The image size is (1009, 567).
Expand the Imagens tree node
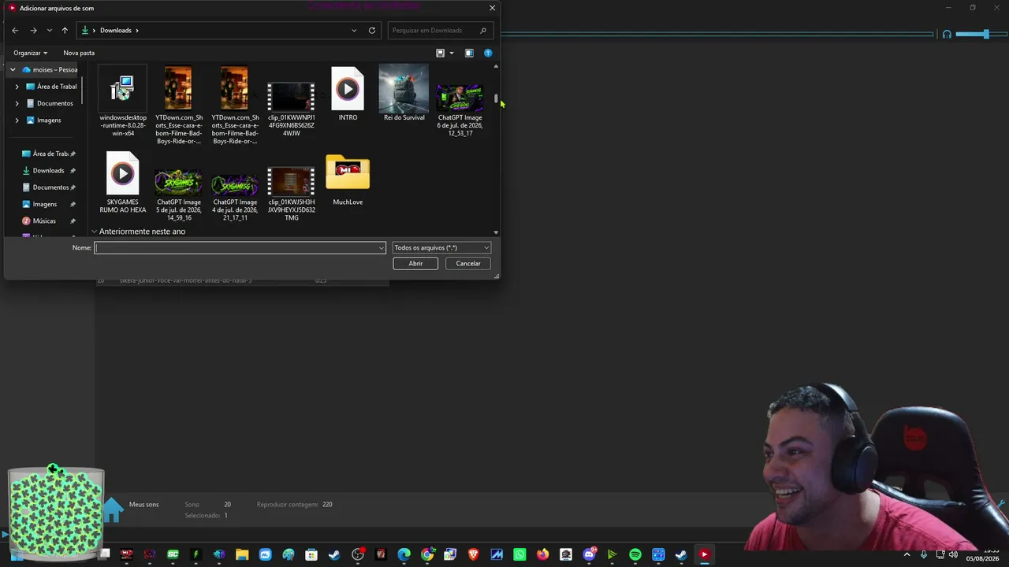coord(17,120)
